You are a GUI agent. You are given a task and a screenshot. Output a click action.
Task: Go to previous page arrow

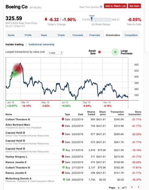pyautogui.click(x=132, y=187)
